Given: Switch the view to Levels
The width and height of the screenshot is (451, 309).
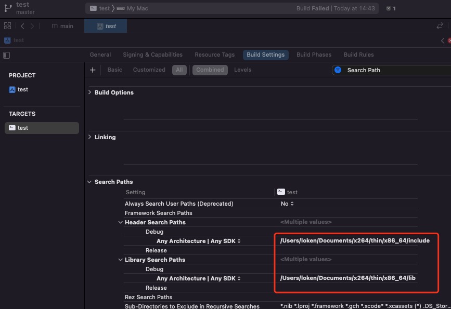Looking at the screenshot, I should (x=242, y=70).
